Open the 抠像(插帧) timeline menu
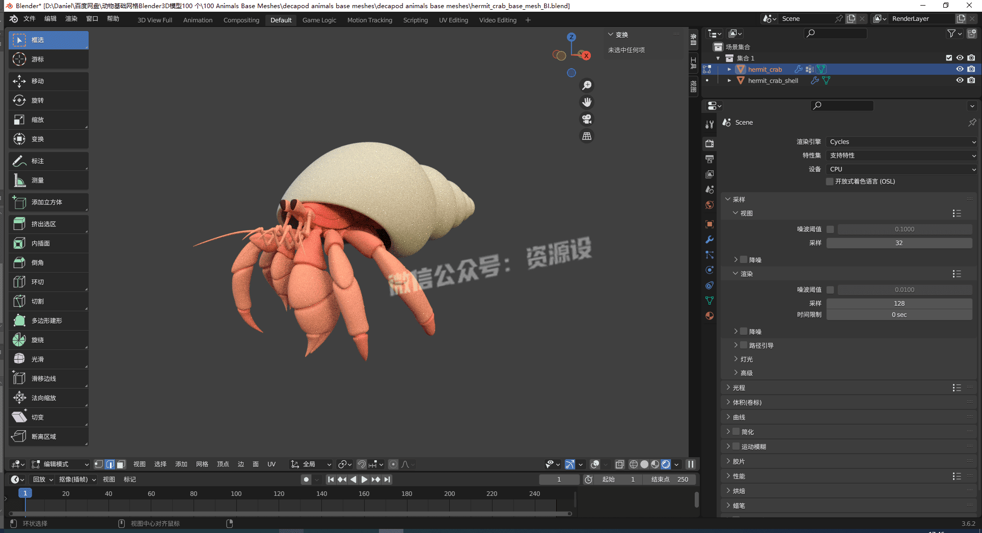982x533 pixels. coord(77,480)
